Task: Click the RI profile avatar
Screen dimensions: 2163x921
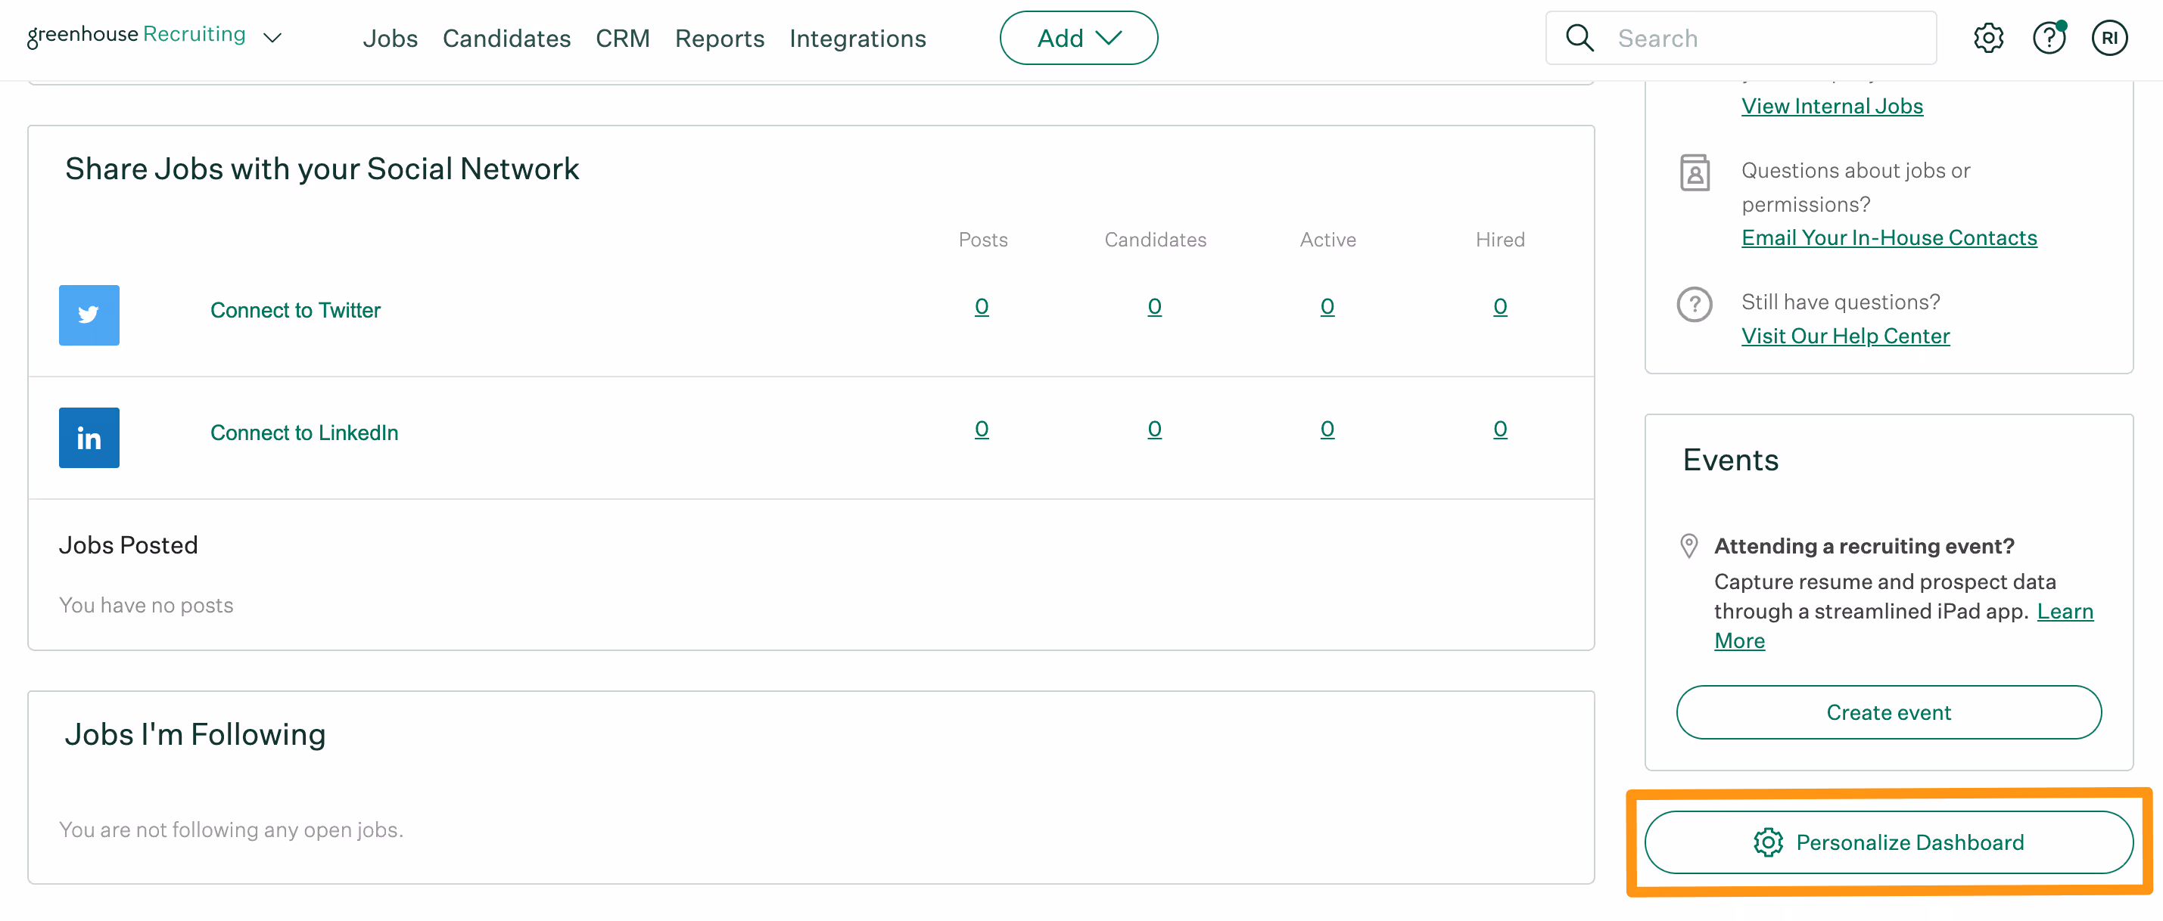Action: pos(2110,38)
